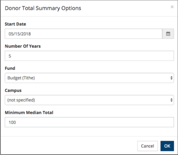
Task: Expand the Campus dropdown showing (not specified)
Action: [x=89, y=100]
